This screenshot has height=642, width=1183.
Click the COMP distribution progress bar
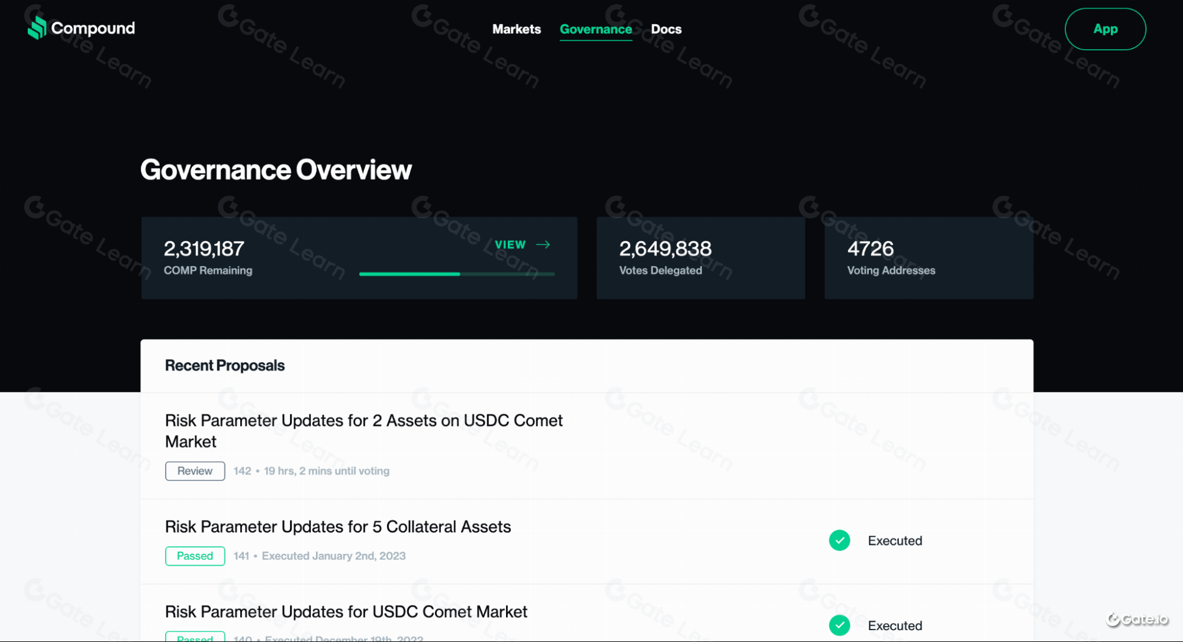coord(456,274)
